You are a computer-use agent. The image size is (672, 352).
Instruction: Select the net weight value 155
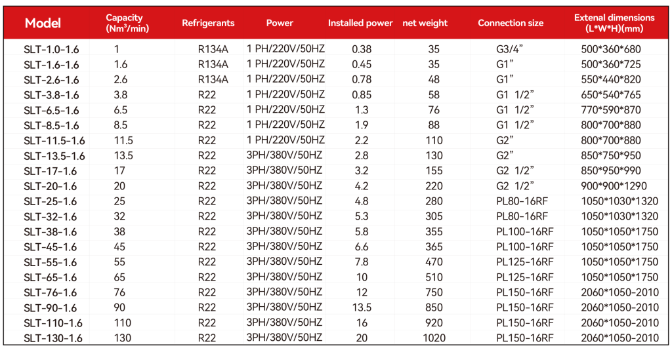(x=433, y=170)
